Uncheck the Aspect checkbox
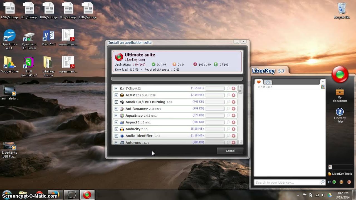Viewport: 356px width, 200px height. click(116, 122)
